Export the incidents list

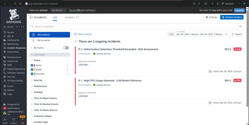(237, 34)
